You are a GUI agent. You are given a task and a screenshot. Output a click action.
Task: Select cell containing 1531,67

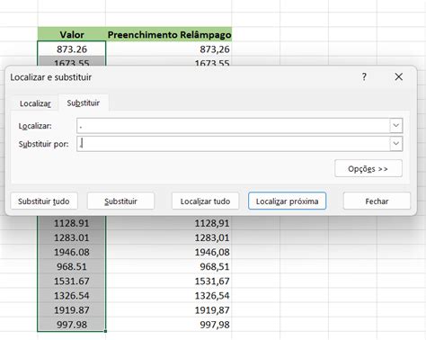click(x=169, y=281)
